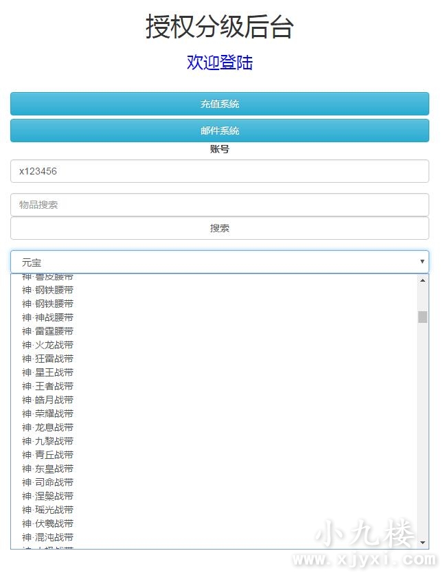
Task: Open the 邮件系统 mail system
Action: (220, 131)
